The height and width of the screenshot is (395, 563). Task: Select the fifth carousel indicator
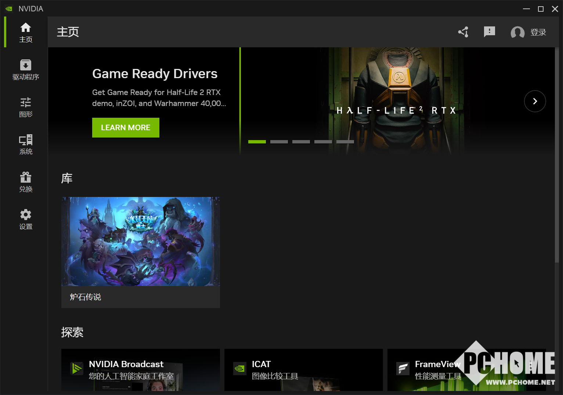click(345, 142)
